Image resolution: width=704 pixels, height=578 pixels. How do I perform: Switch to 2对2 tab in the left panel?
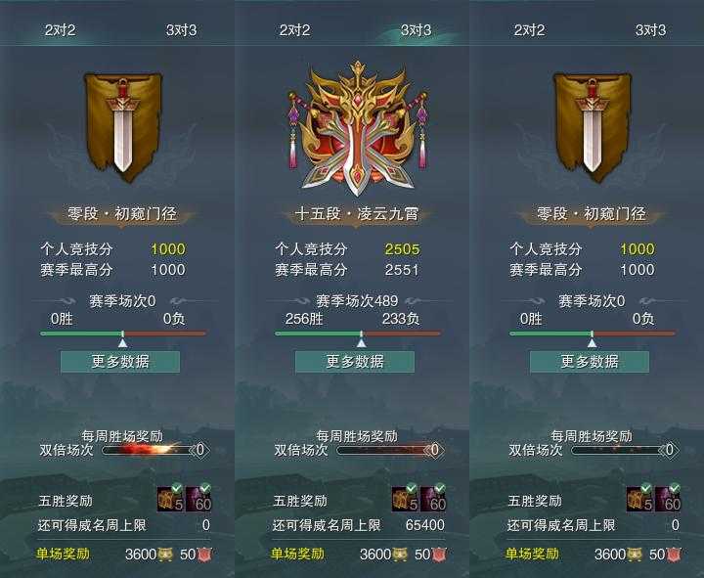point(61,30)
